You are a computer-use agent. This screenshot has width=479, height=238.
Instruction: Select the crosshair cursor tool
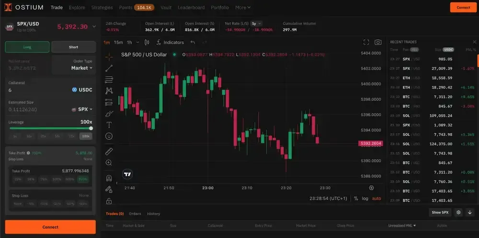109,57
